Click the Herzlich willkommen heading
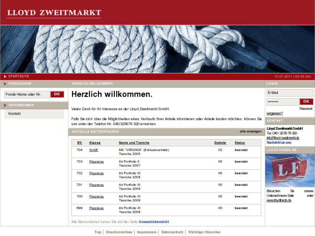Image resolution: width=315 pixels, height=236 pixels. (112, 94)
